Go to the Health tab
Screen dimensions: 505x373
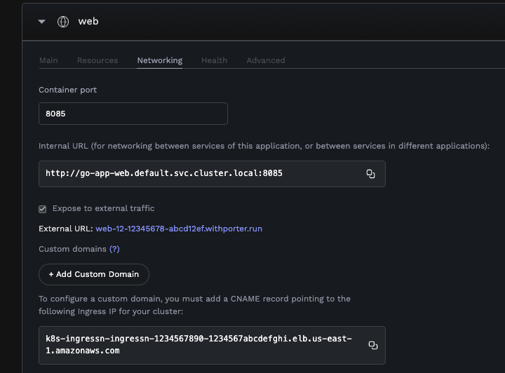214,60
